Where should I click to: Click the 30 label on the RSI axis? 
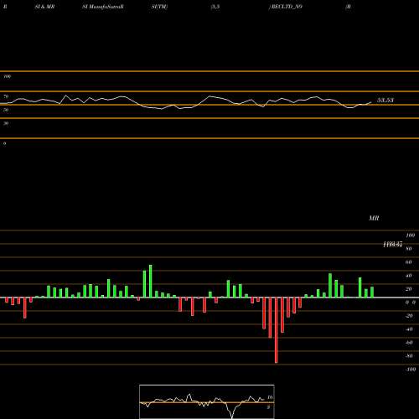pyautogui.click(x=6, y=123)
